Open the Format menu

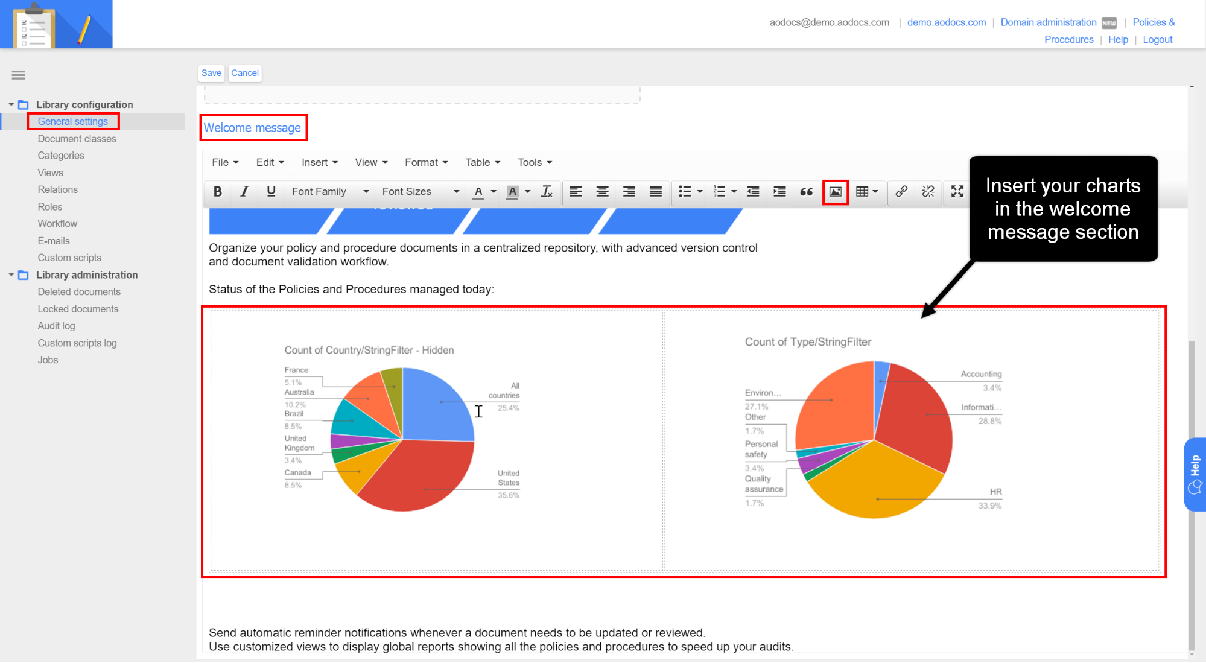coord(426,162)
